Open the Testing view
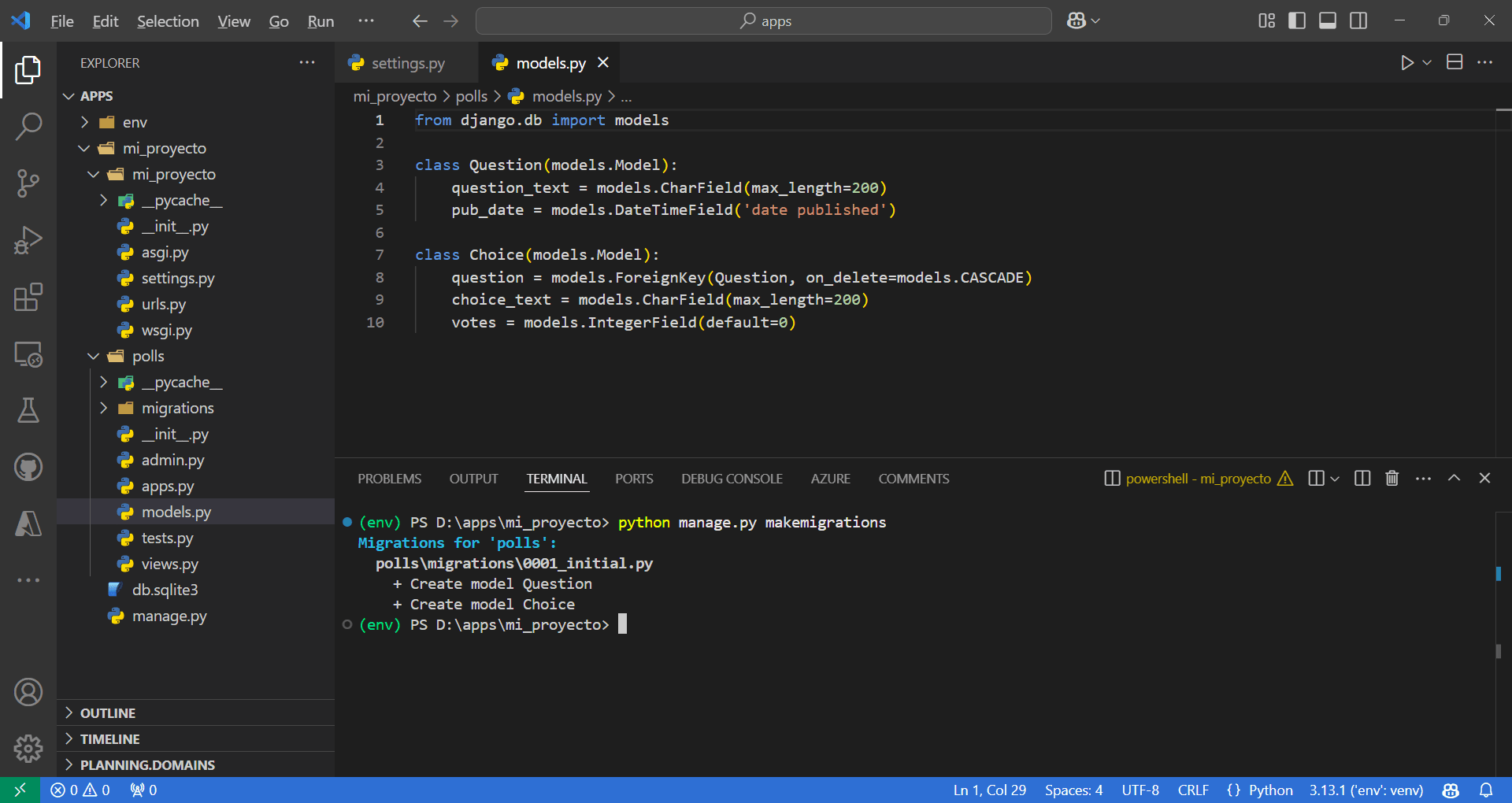Viewport: 1512px width, 803px height. [x=28, y=410]
